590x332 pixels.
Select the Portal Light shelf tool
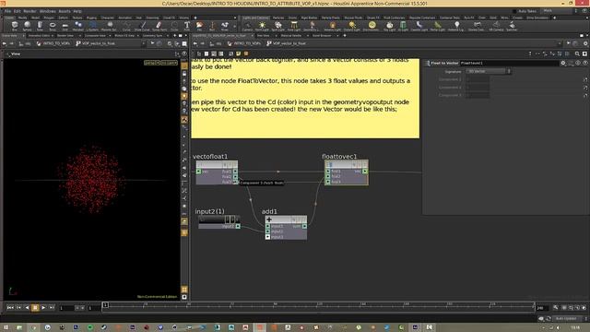437,26
